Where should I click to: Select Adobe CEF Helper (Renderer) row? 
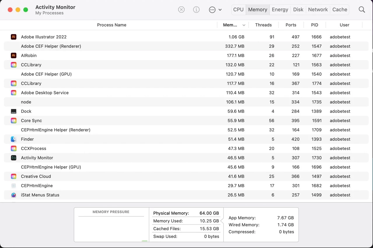point(186,46)
